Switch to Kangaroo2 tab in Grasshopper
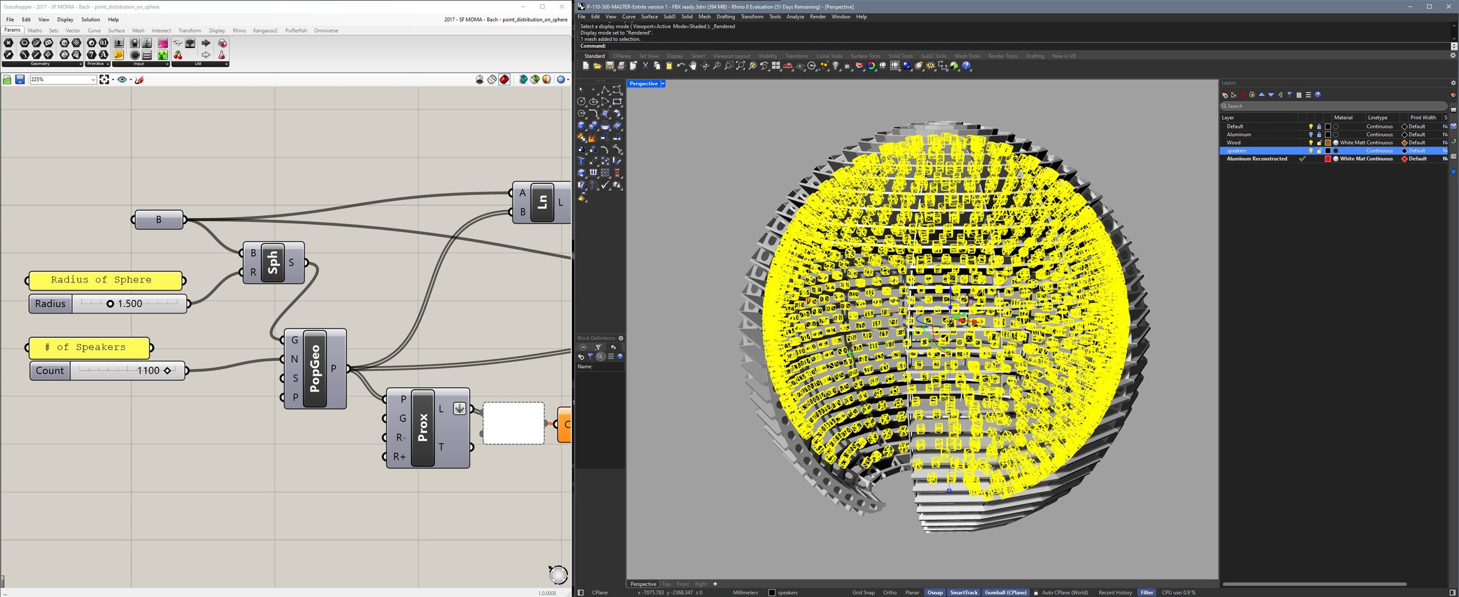This screenshot has width=1459, height=597. (x=265, y=30)
